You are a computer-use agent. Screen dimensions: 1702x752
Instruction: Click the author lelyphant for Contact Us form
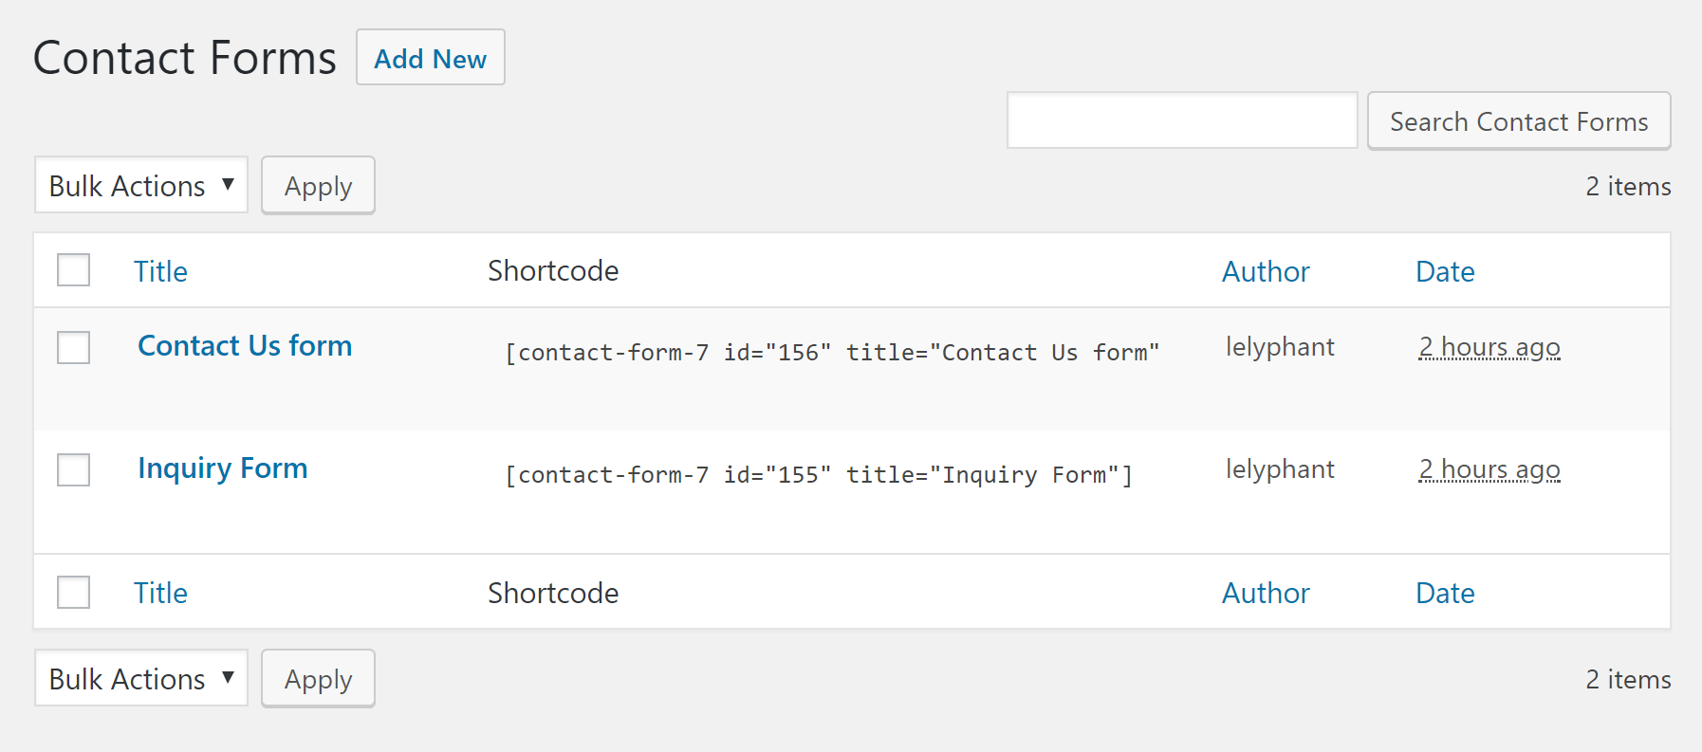1279,347
